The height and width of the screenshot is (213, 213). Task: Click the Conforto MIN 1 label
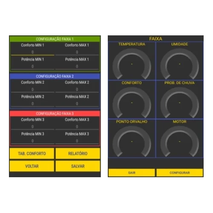coord(32,45)
